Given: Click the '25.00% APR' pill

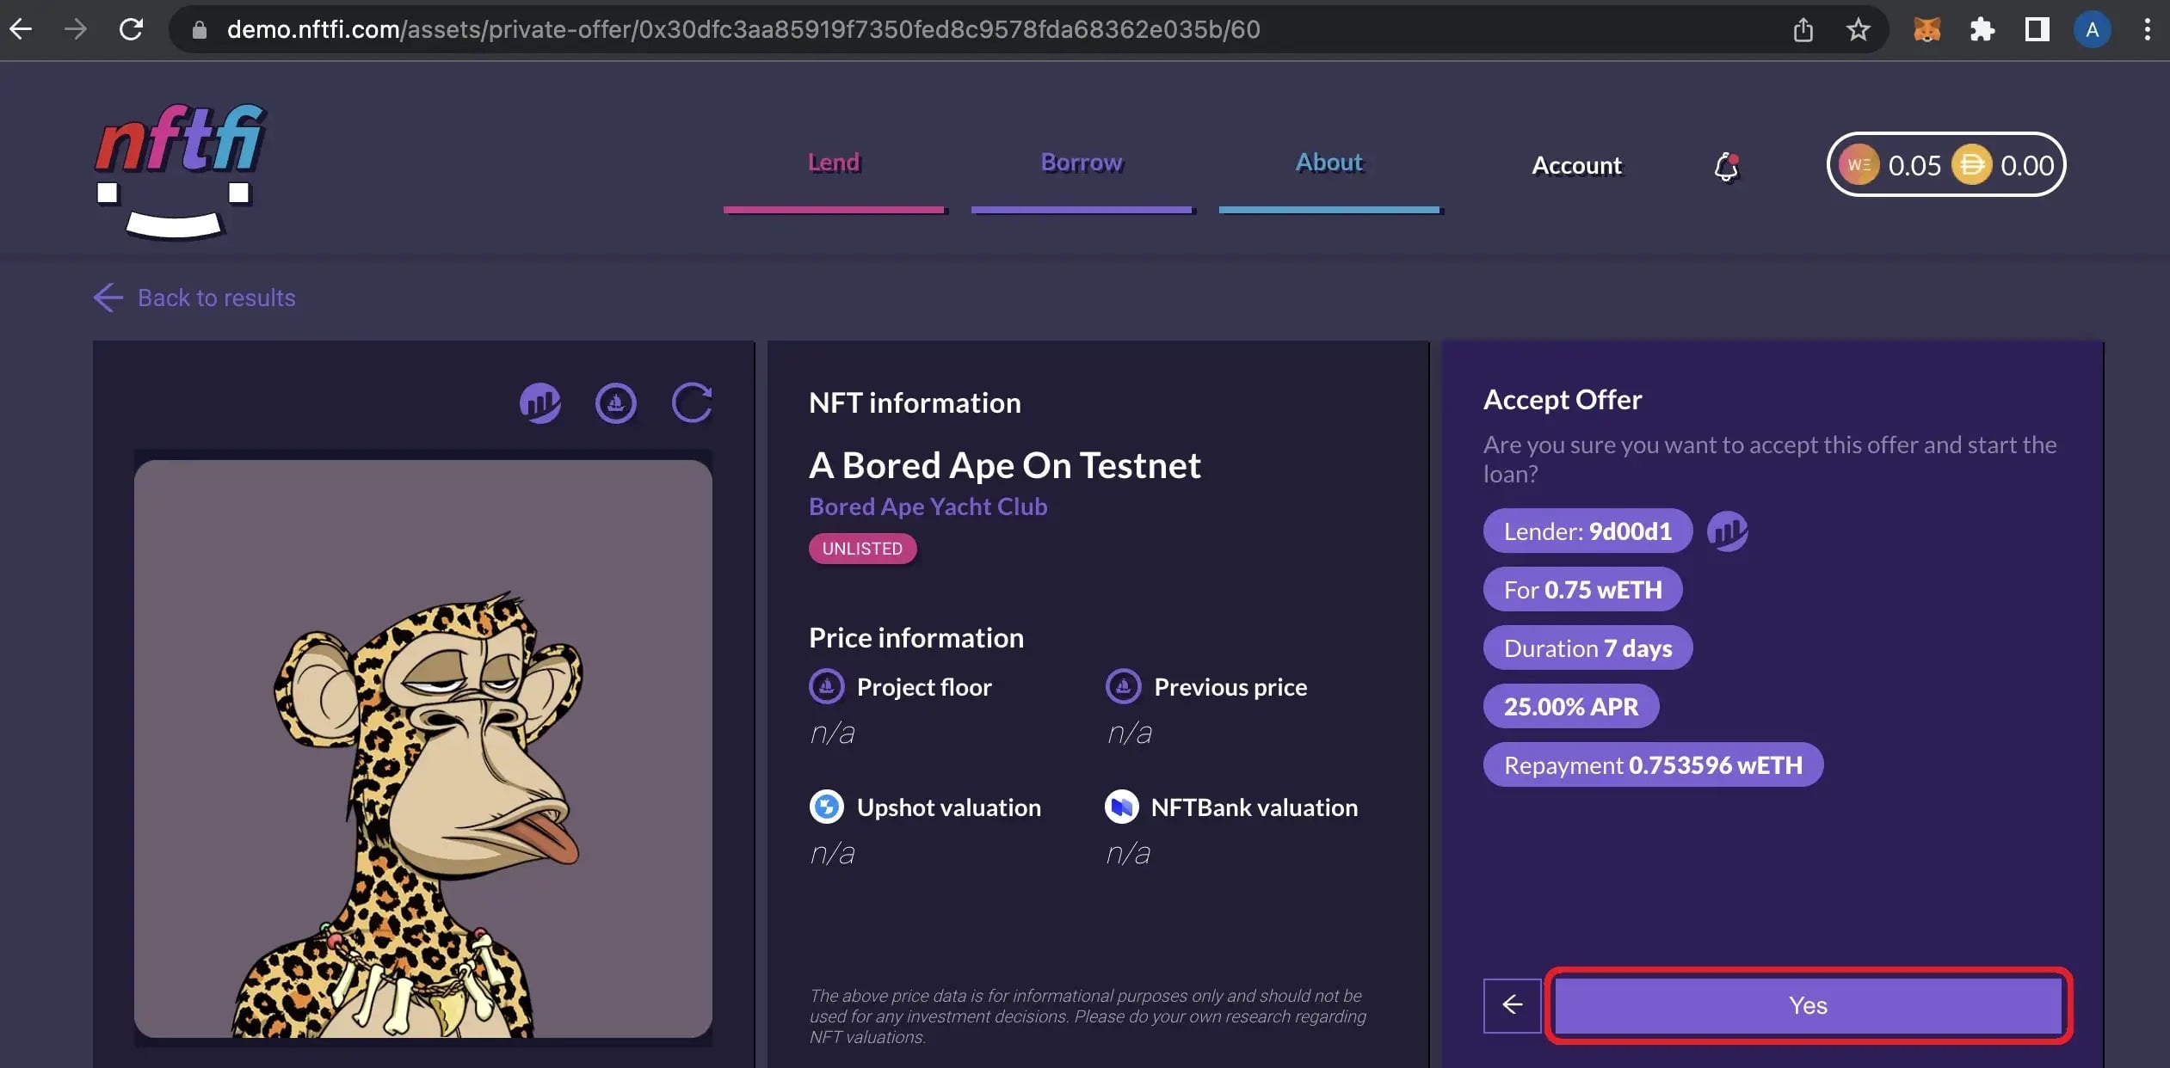Looking at the screenshot, I should (x=1571, y=707).
